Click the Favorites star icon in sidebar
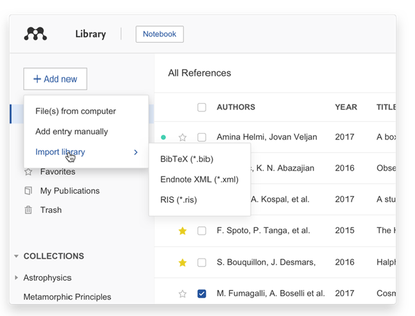 [x=28, y=171]
